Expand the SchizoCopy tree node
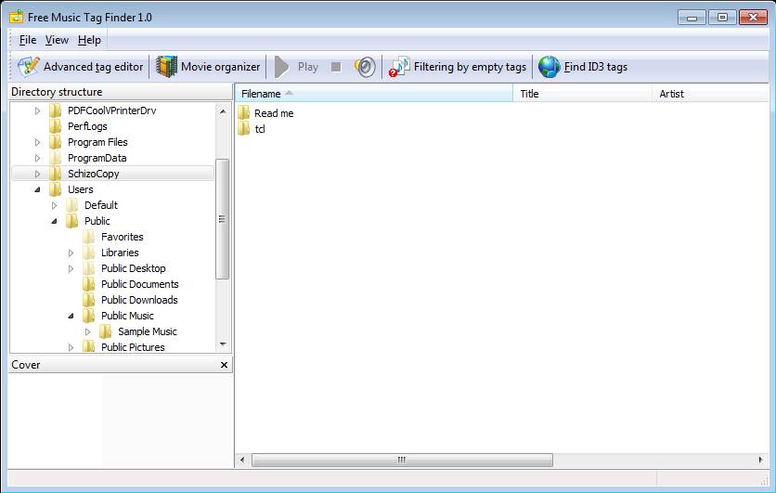Screen dimensions: 776x493 pyautogui.click(x=38, y=174)
